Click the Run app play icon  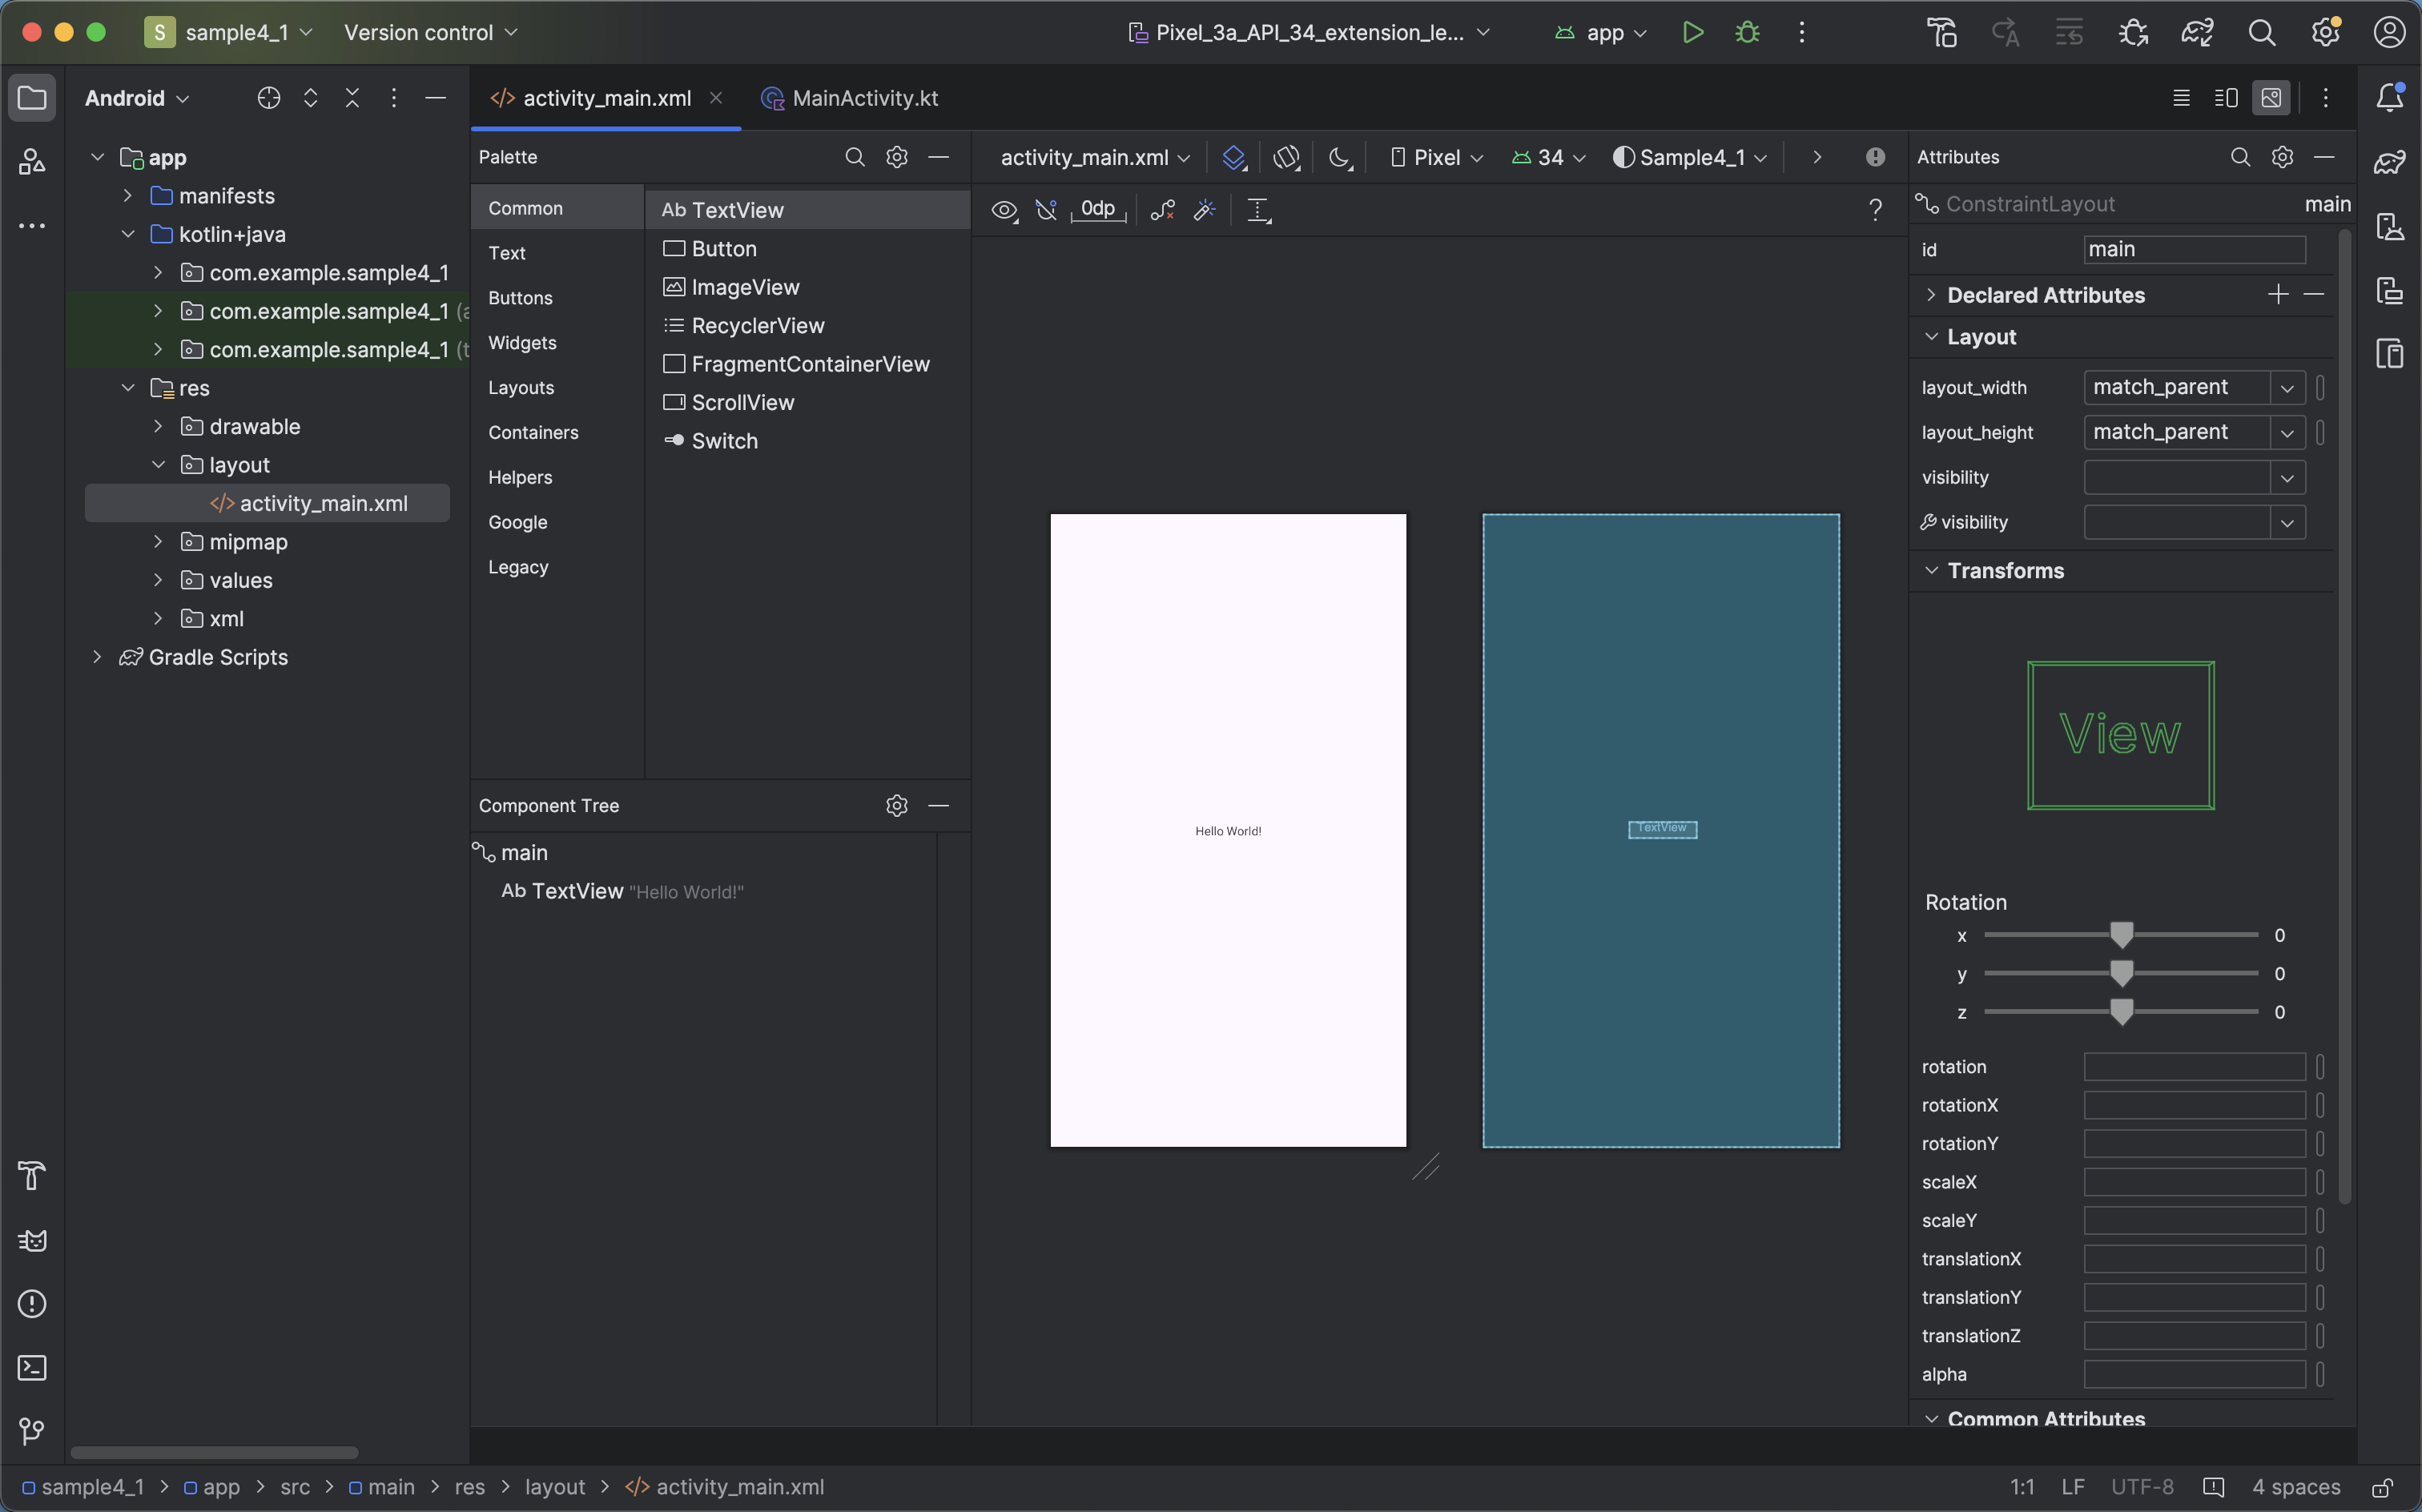pyautogui.click(x=1692, y=32)
